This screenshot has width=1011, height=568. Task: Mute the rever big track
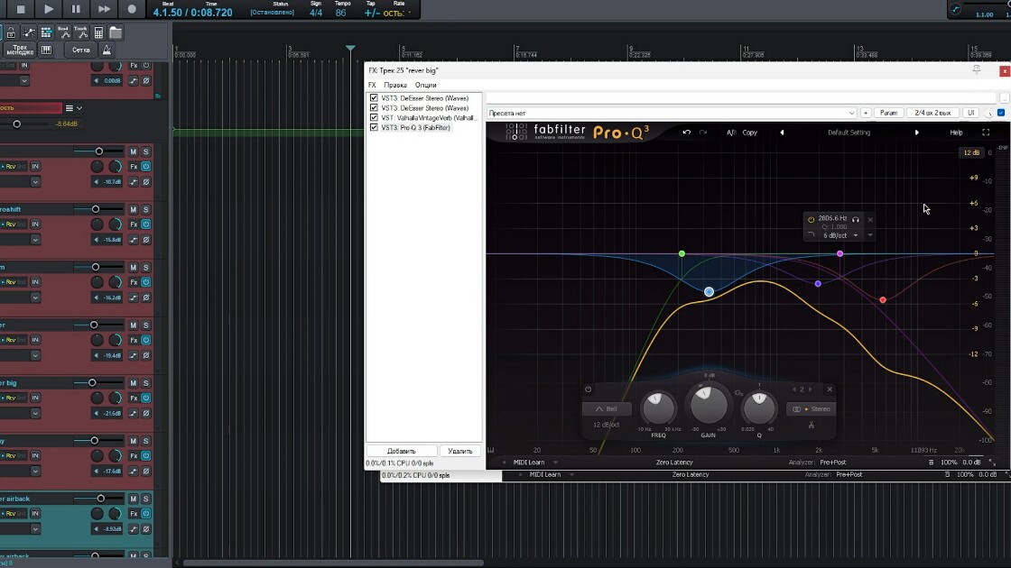point(134,383)
